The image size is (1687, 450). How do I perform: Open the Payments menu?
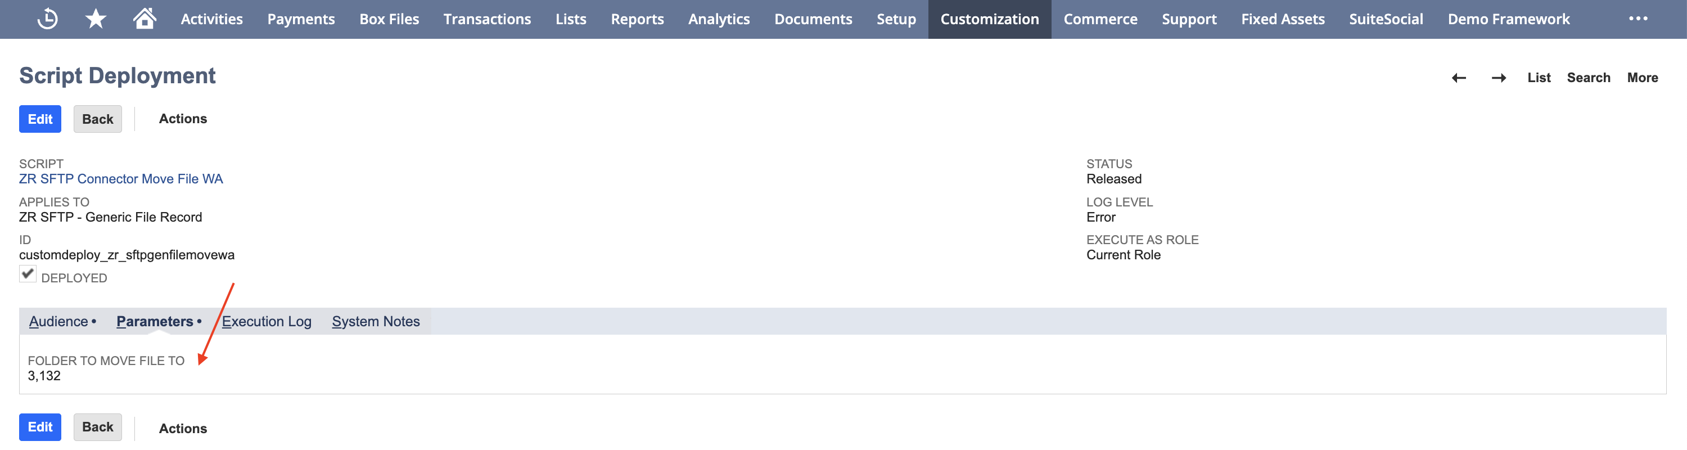301,20
